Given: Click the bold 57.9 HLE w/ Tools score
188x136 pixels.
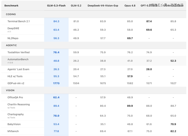Looking at the screenshot, I should (130, 76).
